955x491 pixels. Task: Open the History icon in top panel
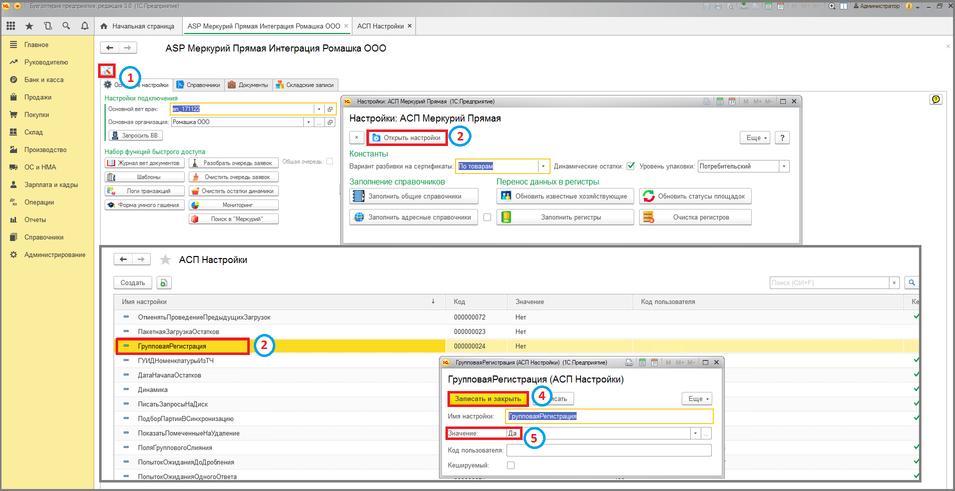(48, 26)
